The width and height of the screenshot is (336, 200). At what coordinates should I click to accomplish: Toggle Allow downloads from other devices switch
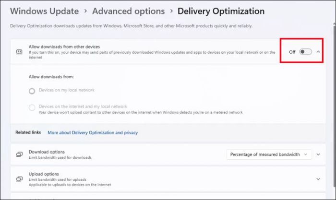click(305, 52)
